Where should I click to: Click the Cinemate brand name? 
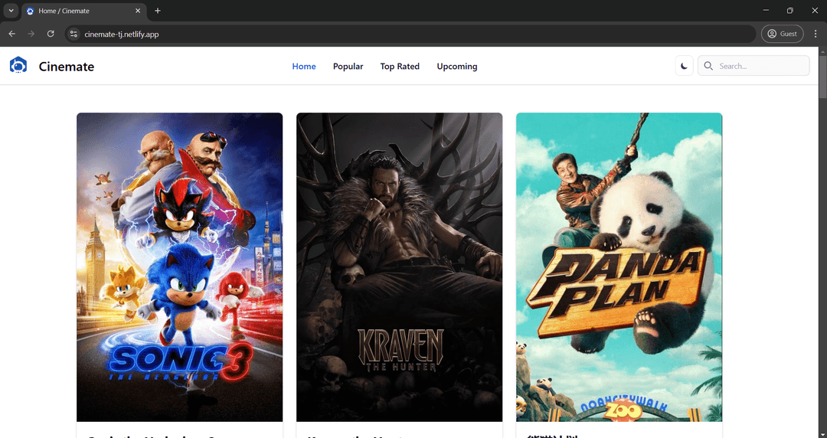pos(67,67)
